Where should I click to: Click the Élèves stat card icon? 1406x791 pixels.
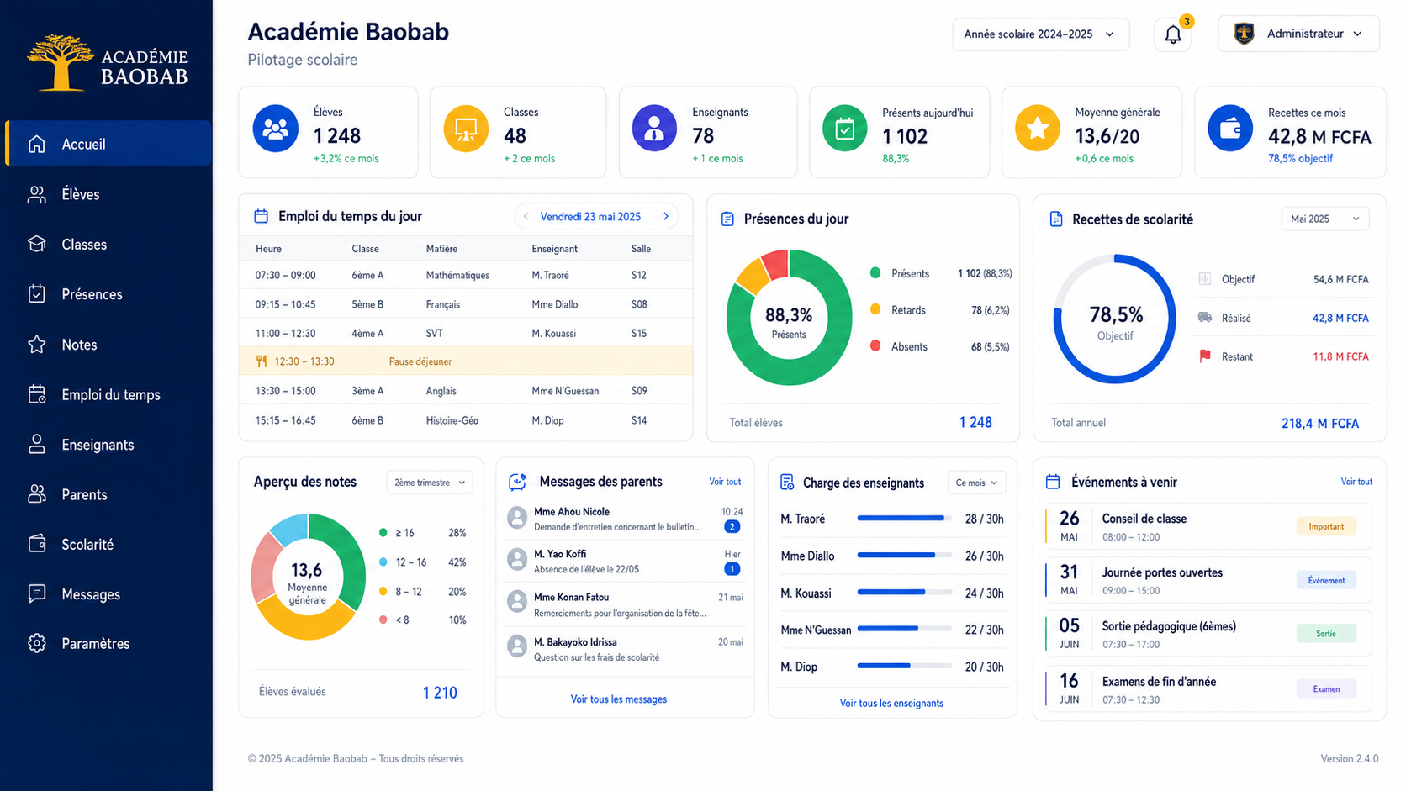pos(276,129)
